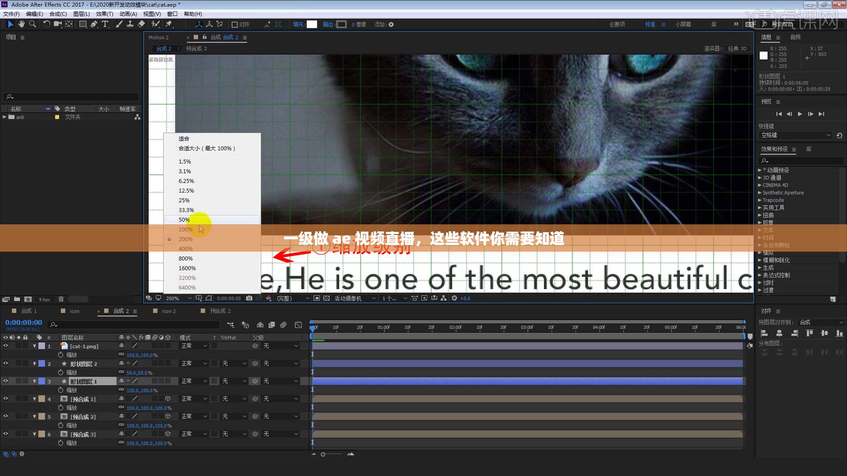Toggle visibility of 形状图层 2 layer

[x=6, y=364]
